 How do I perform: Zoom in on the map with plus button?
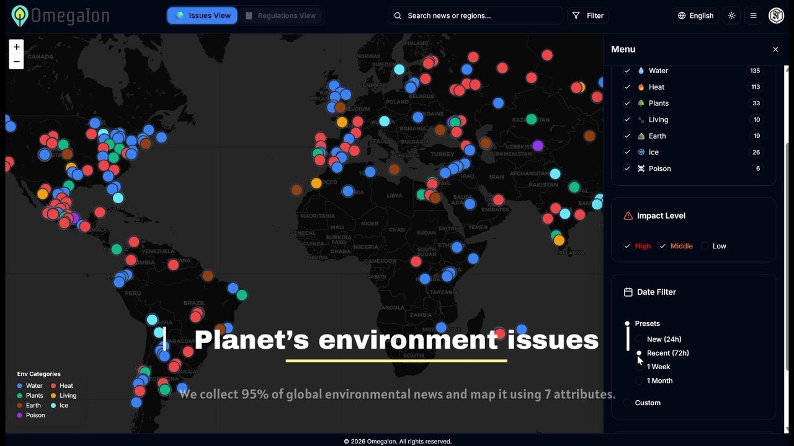tap(17, 47)
